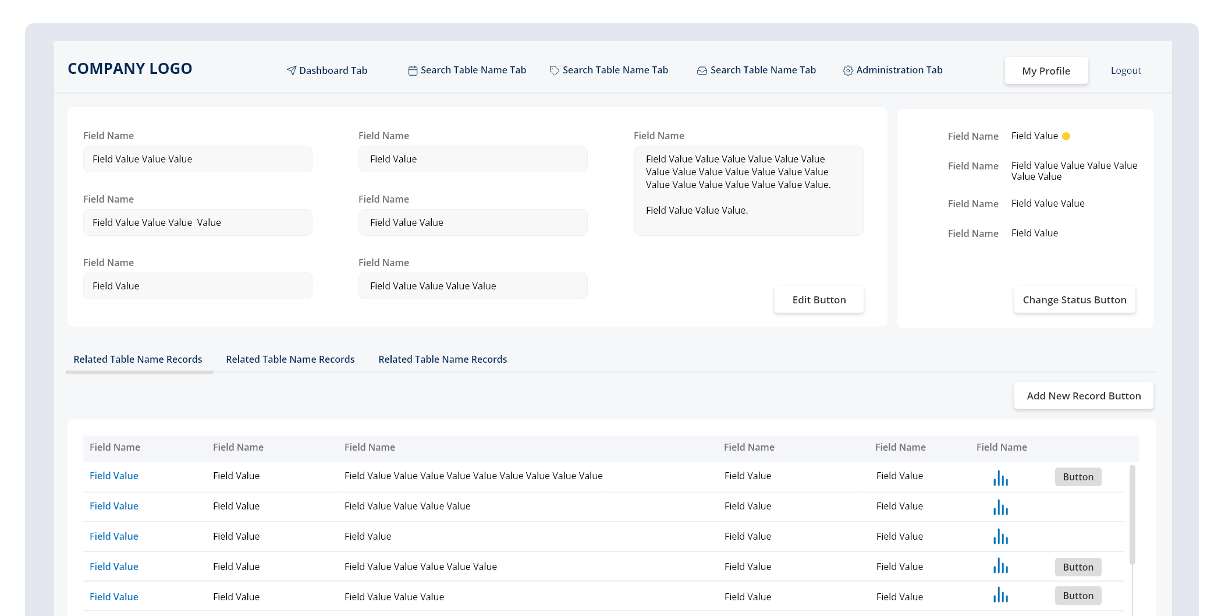The width and height of the screenshot is (1225, 616).
Task: Click the two-line Field Value text in status panel
Action: [1074, 171]
